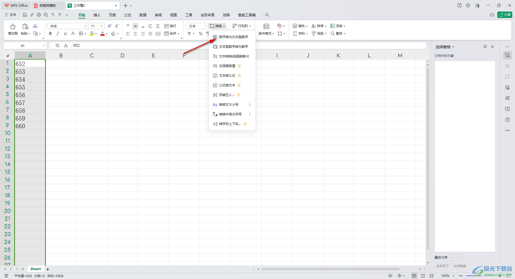
Task: Click the 合并 merge cells button
Action: (172, 34)
